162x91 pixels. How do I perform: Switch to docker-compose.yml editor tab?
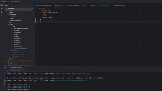click(73, 5)
